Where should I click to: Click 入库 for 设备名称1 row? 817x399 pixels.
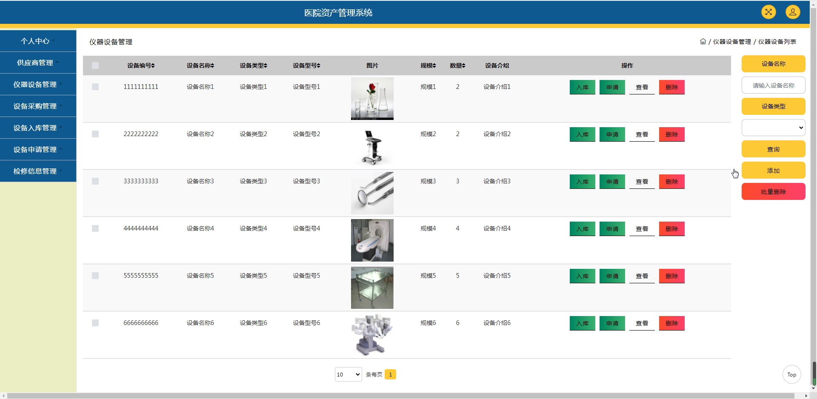tap(582, 87)
